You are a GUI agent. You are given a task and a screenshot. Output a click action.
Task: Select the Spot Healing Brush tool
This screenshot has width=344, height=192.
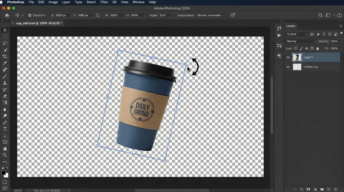[x=5, y=70]
